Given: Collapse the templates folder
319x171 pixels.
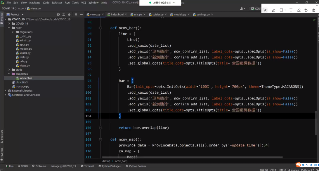Looking at the screenshot, I should pyautogui.click(x=9, y=74).
